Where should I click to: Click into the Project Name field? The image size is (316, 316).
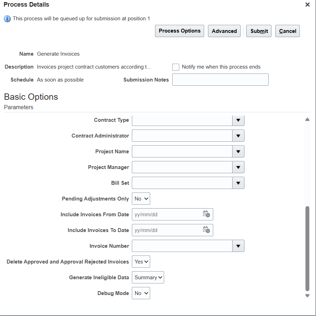coord(182,151)
